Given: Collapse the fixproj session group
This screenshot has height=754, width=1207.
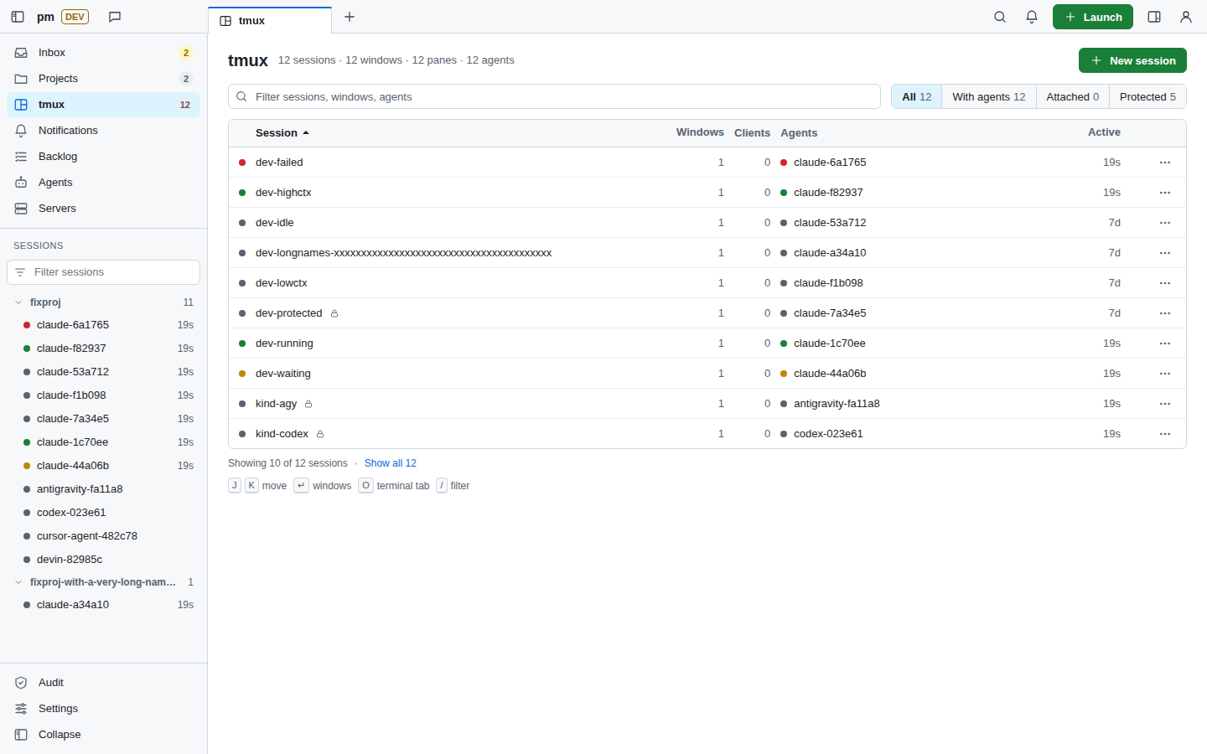Looking at the screenshot, I should pyautogui.click(x=18, y=302).
